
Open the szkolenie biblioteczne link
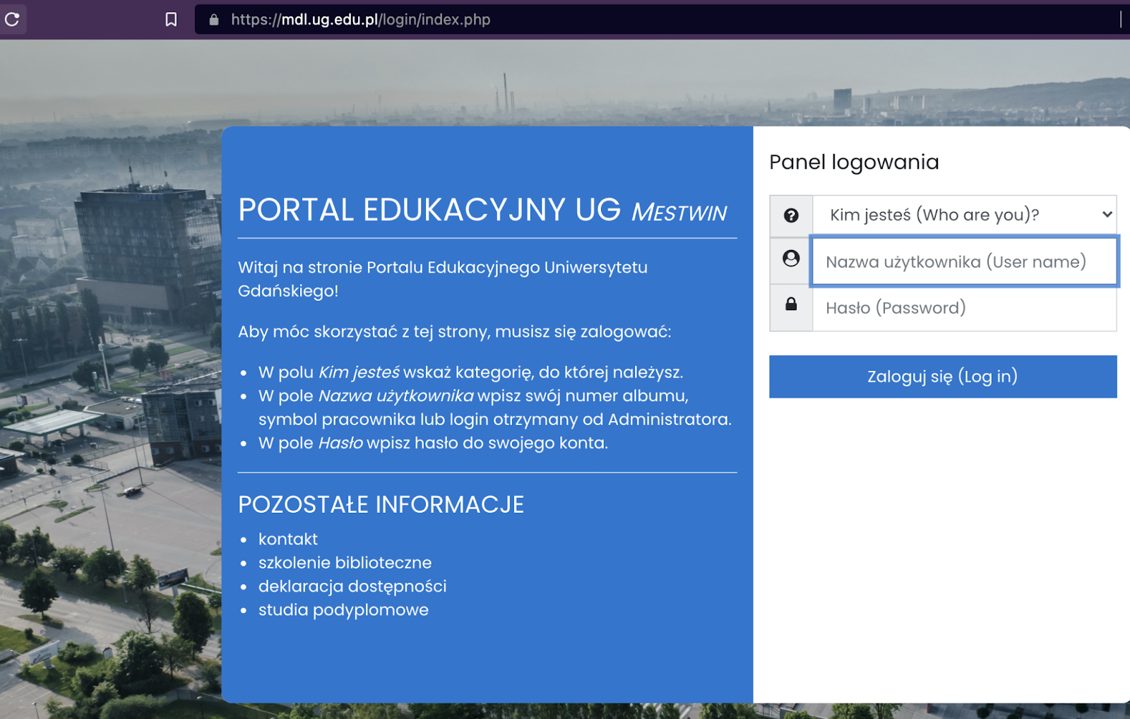tap(345, 563)
